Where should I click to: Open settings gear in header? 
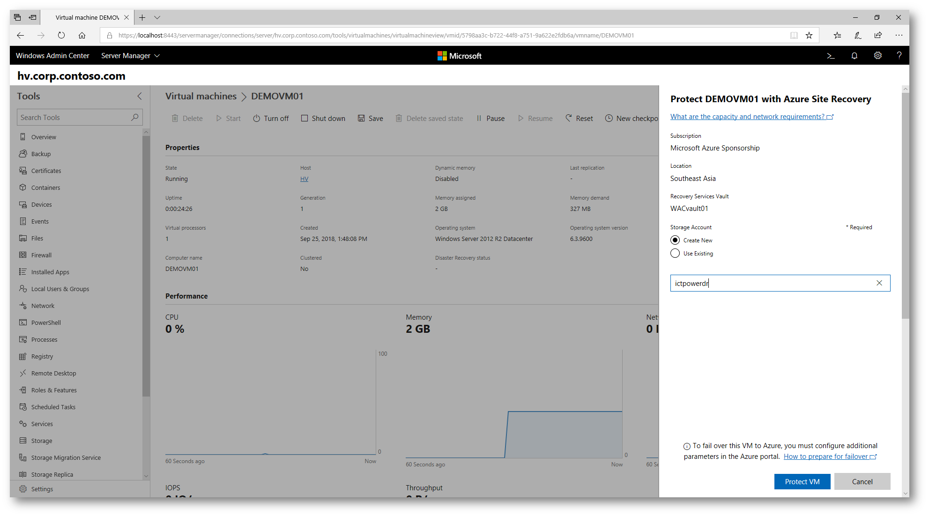tap(877, 56)
